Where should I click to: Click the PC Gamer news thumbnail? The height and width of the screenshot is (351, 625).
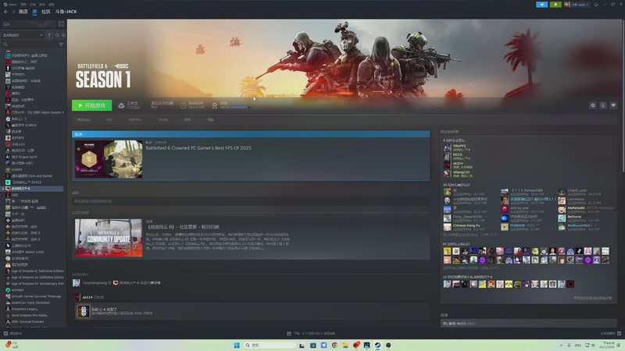(x=109, y=159)
